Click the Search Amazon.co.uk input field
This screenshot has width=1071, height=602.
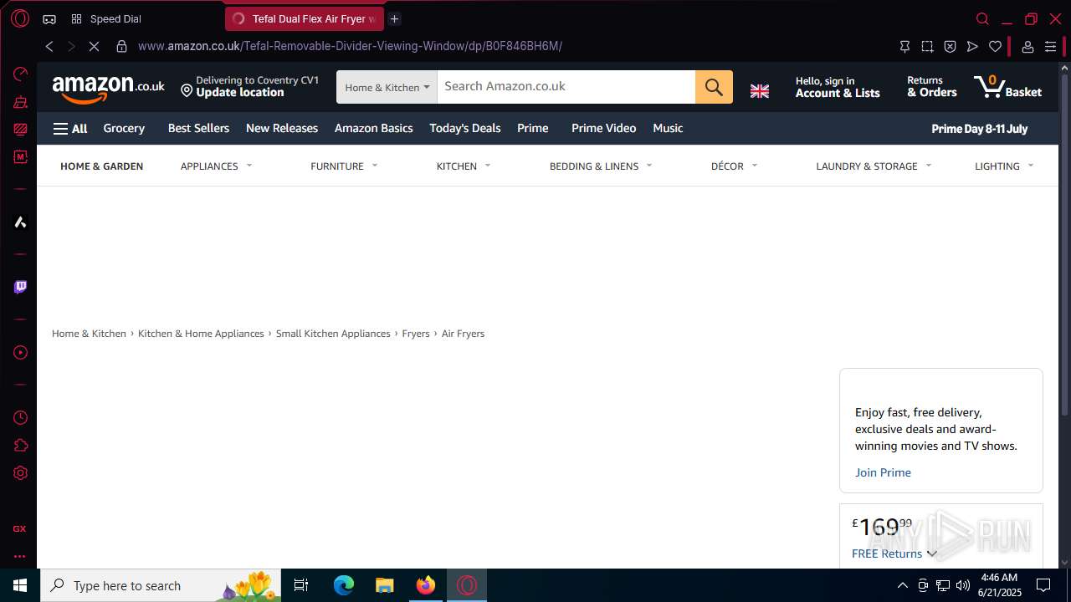click(566, 87)
